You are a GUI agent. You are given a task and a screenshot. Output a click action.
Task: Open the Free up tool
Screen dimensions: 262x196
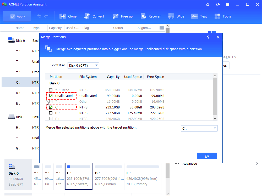coord(122,16)
